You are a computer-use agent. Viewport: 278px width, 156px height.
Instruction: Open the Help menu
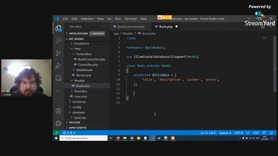[143, 19]
